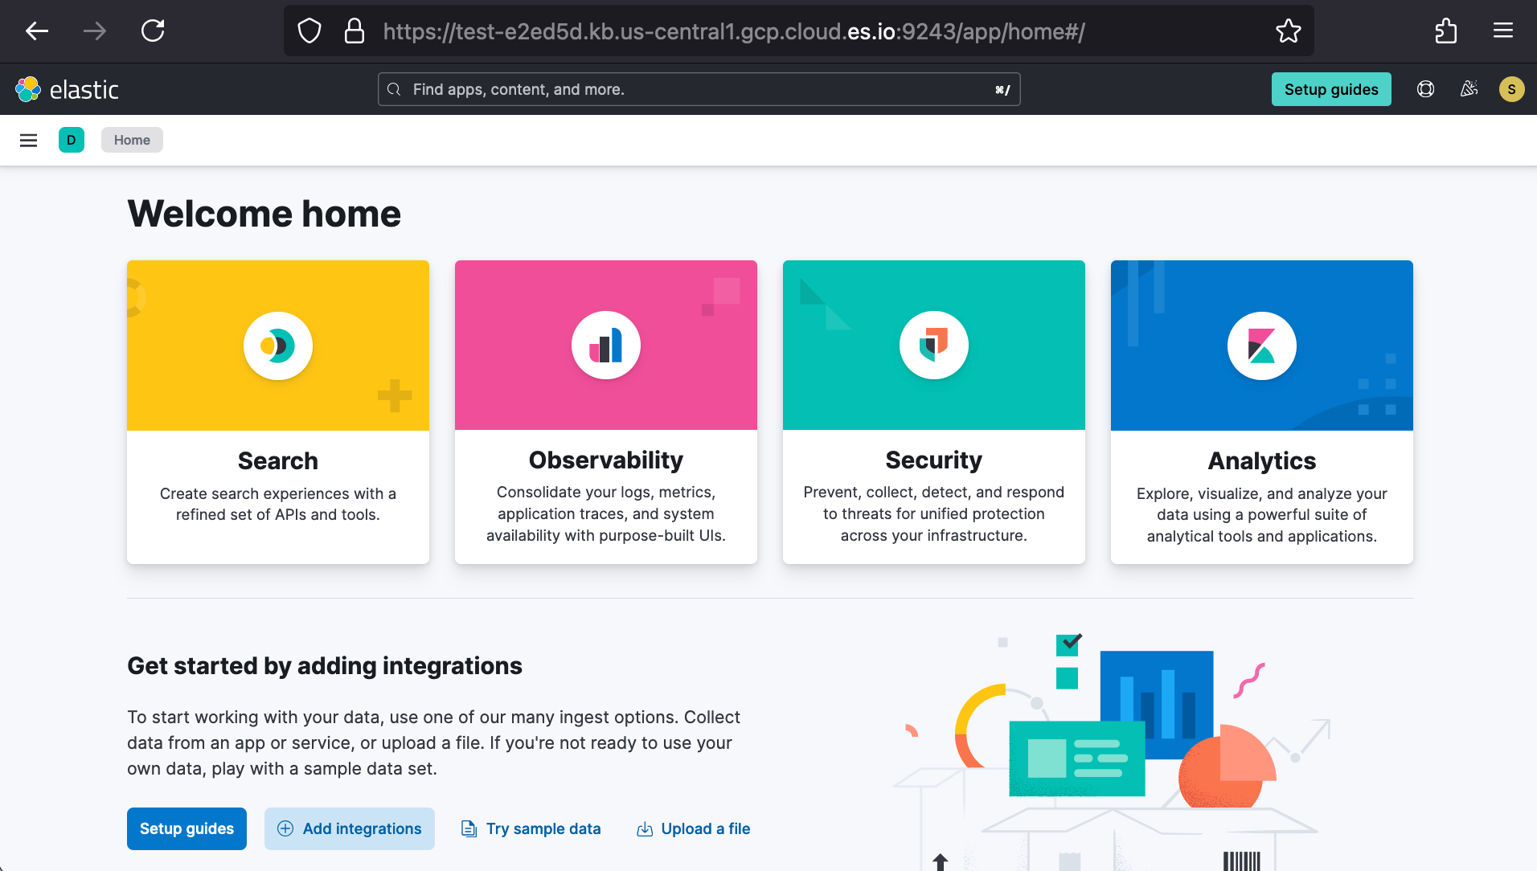Click the Observability card description text
1537x871 pixels.
click(606, 513)
